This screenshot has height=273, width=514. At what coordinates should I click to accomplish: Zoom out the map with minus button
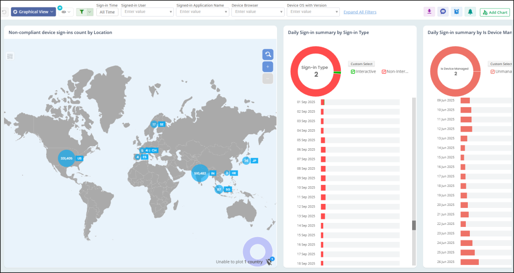click(268, 79)
